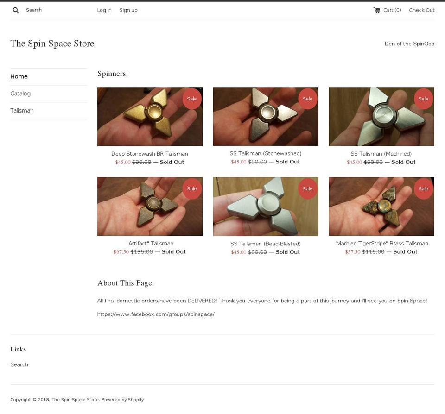The width and height of the screenshot is (445, 414).
Task: Open the Sign up link
Action: coord(128,10)
